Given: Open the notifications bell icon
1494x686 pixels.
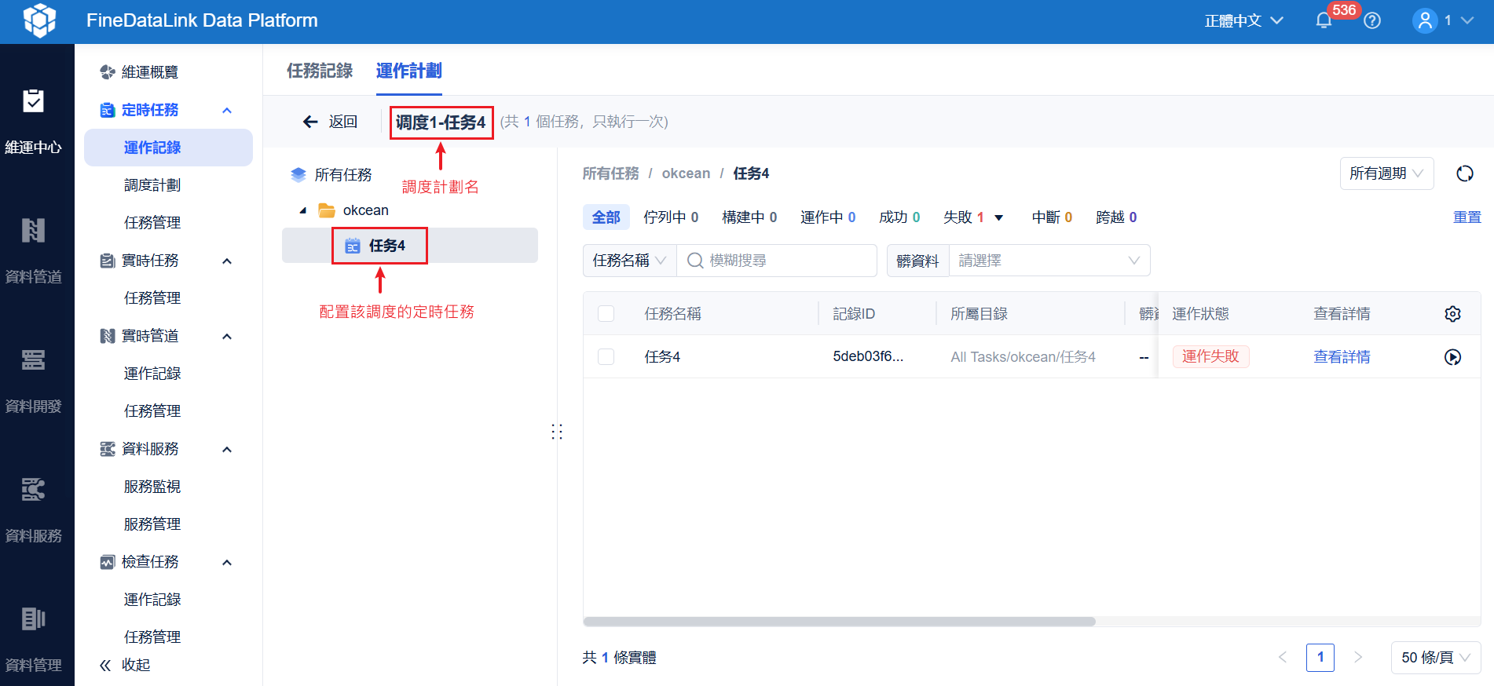Looking at the screenshot, I should (x=1324, y=21).
